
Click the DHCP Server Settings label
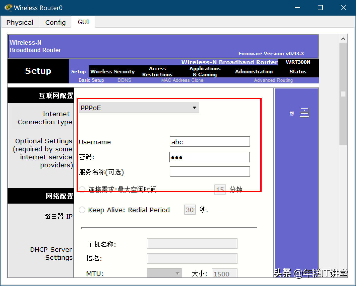coord(51,253)
